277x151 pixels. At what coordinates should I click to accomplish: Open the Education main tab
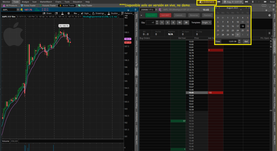[77, 2]
